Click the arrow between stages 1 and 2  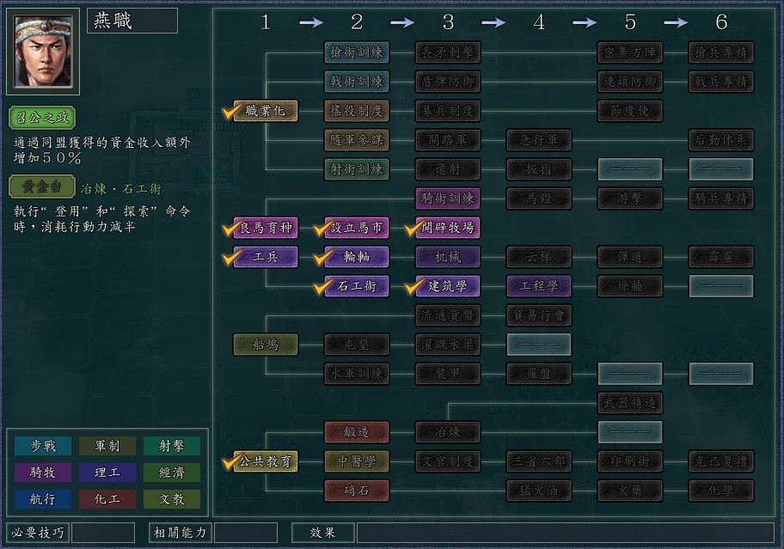point(310,23)
